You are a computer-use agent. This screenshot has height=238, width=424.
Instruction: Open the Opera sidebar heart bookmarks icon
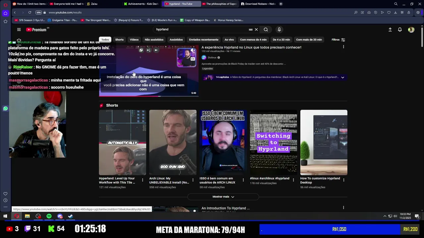5,194
